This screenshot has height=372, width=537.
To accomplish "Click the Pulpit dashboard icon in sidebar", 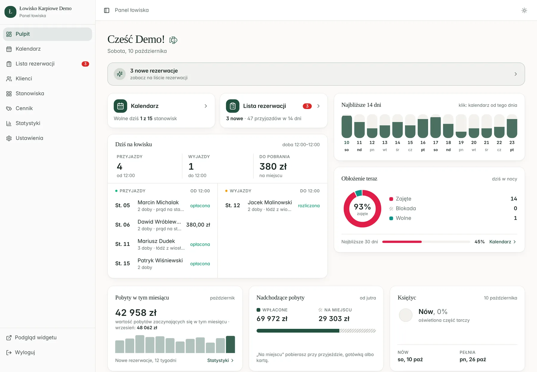I will coord(9,34).
